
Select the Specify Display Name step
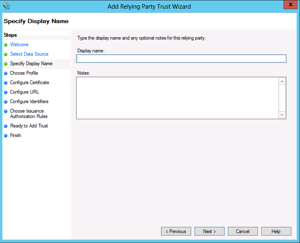(31, 63)
